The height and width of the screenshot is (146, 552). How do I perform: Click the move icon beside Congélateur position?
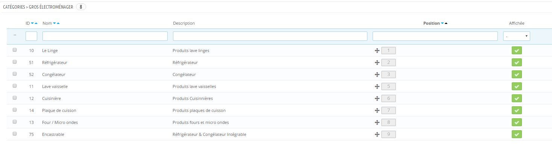[x=377, y=74]
